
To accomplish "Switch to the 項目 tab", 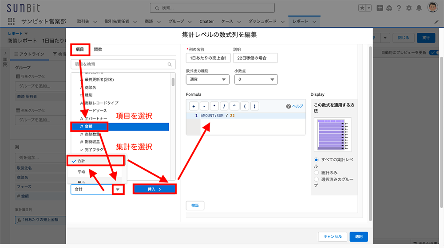I will (80, 50).
